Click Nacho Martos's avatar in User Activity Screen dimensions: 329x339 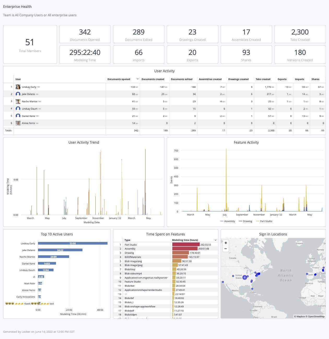pos(18,101)
